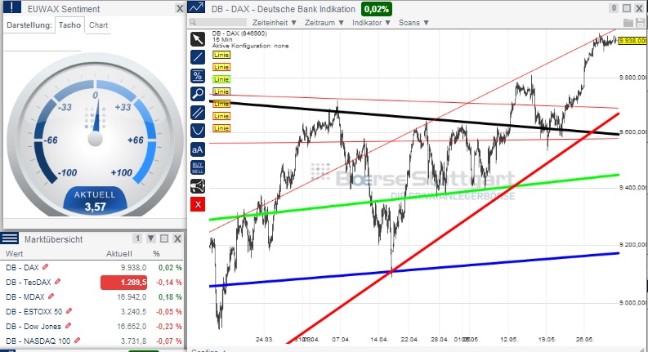Click the Aktive Konfiguration: none text

pos(250,46)
